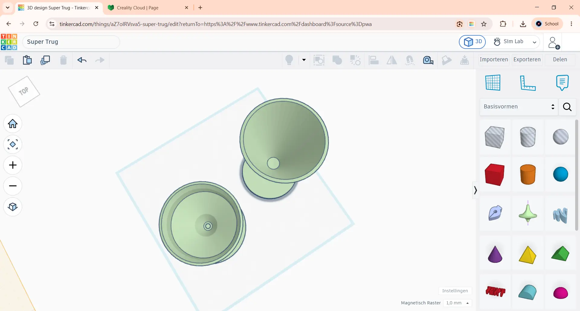
Task: Zoom in with the plus button
Action: click(x=13, y=165)
